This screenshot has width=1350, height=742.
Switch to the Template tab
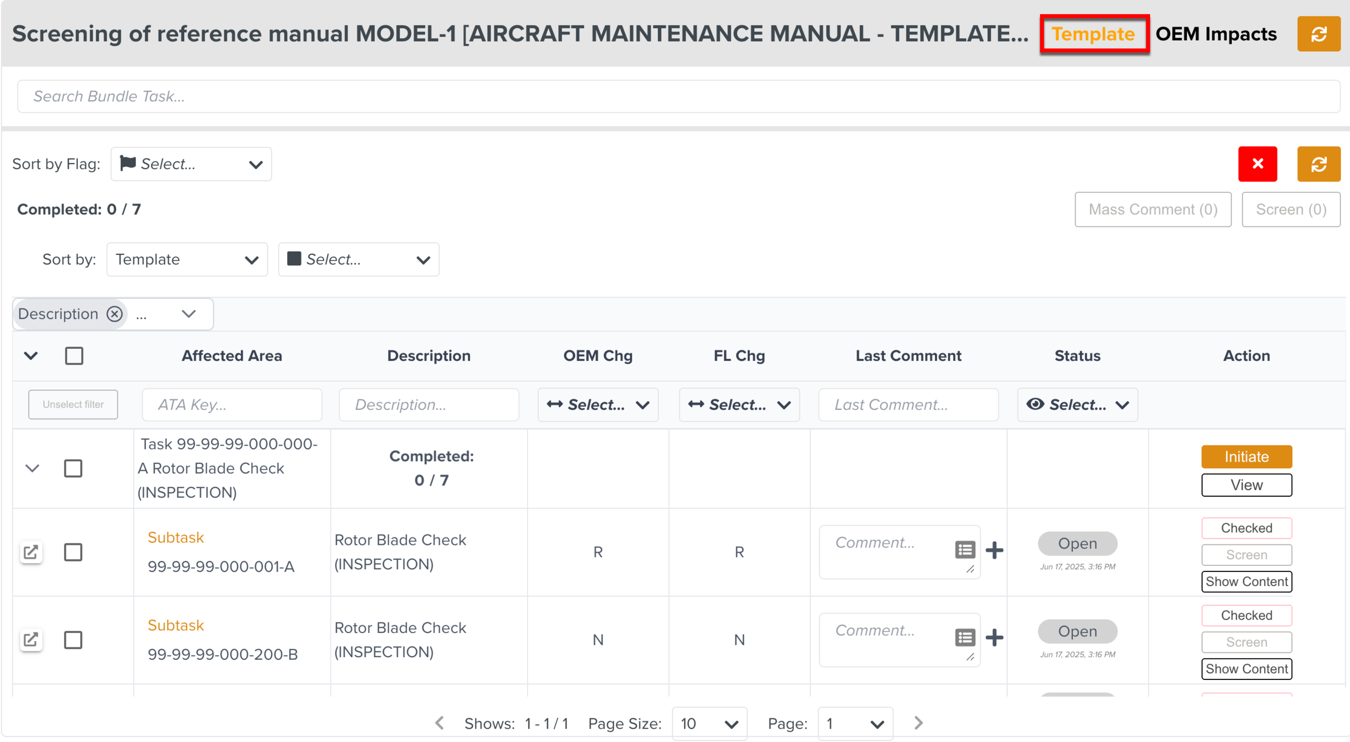tap(1092, 34)
